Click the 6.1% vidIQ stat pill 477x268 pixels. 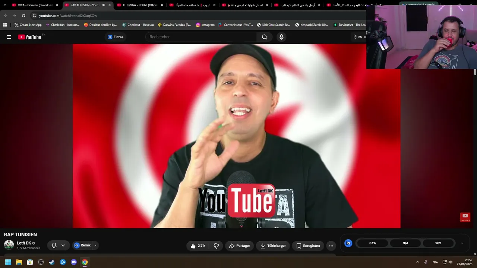pyautogui.click(x=373, y=243)
